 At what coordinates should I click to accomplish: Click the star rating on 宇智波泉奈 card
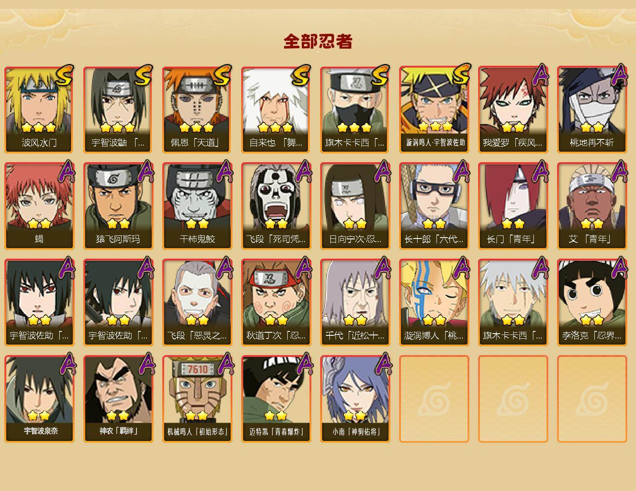point(39,415)
